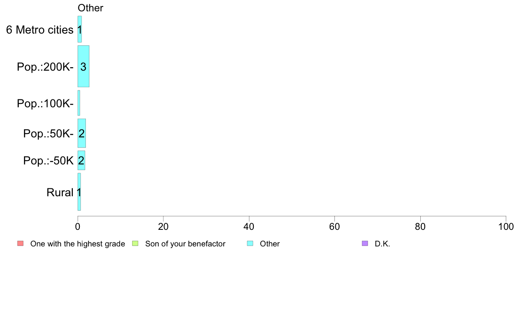This screenshot has width=518, height=321.
Task: Click the 'Son of your benefactor' legend text
Action: tap(185, 244)
